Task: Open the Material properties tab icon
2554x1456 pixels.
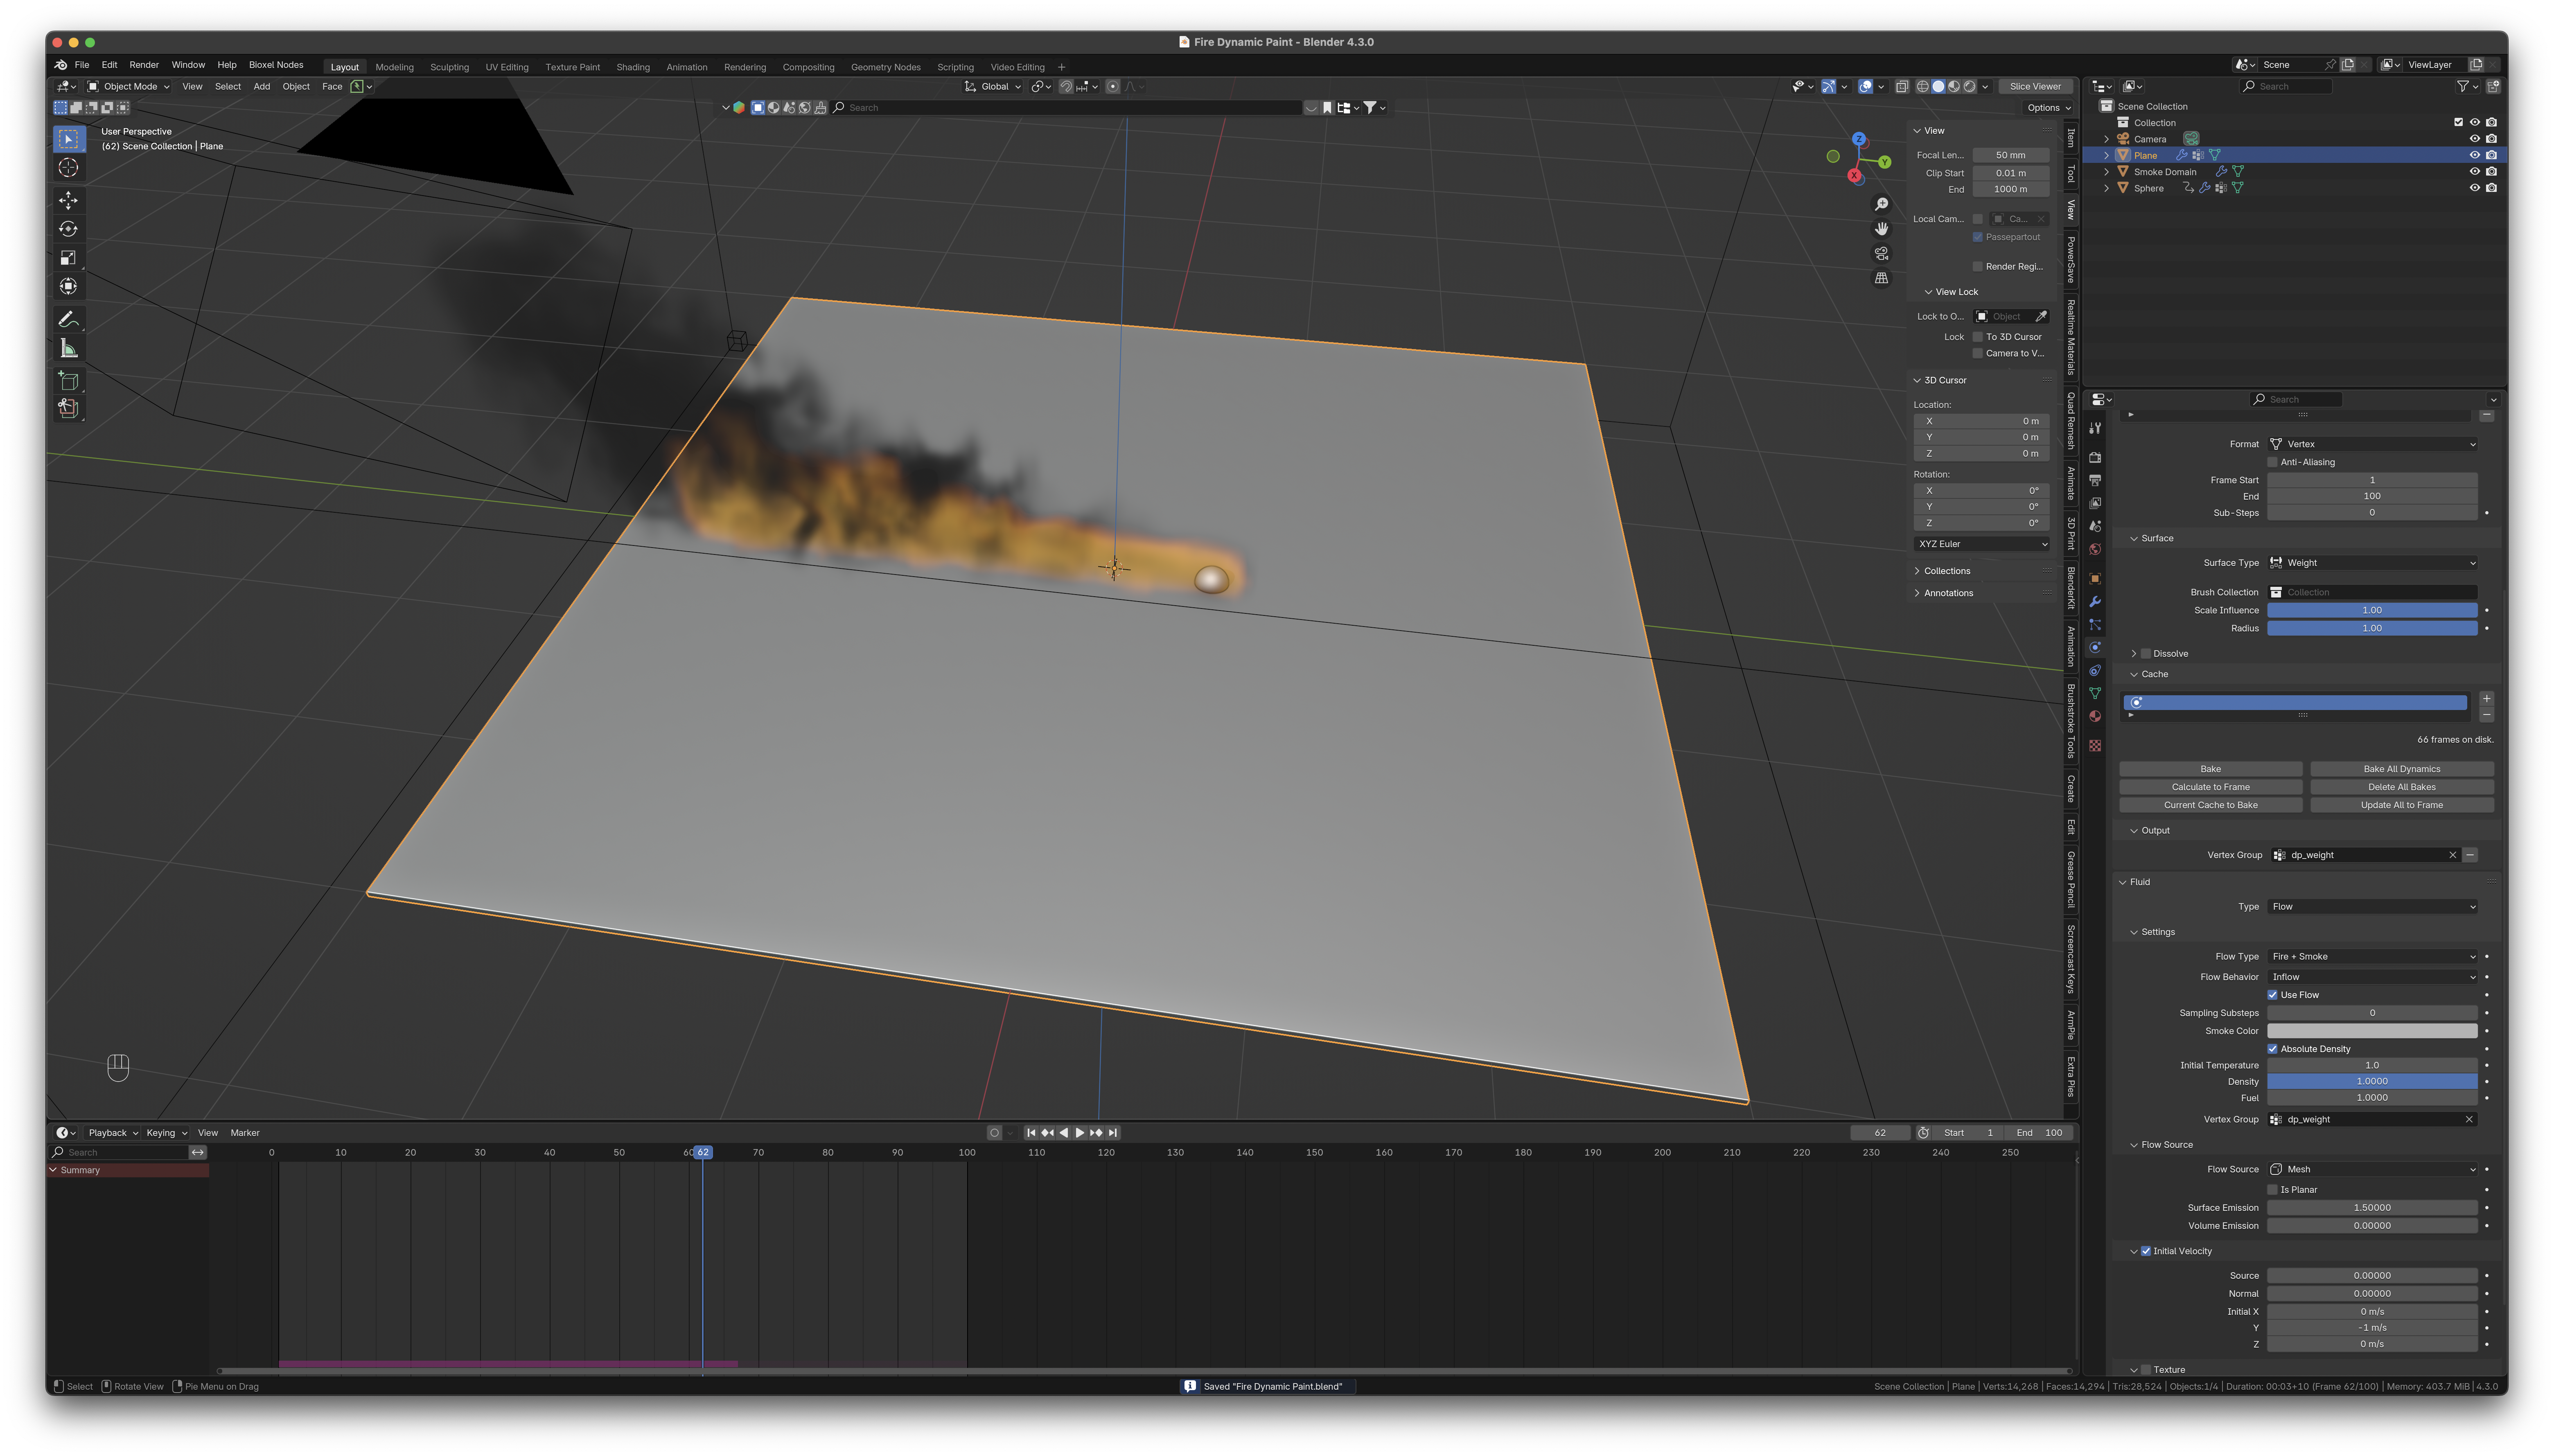Action: (2095, 716)
